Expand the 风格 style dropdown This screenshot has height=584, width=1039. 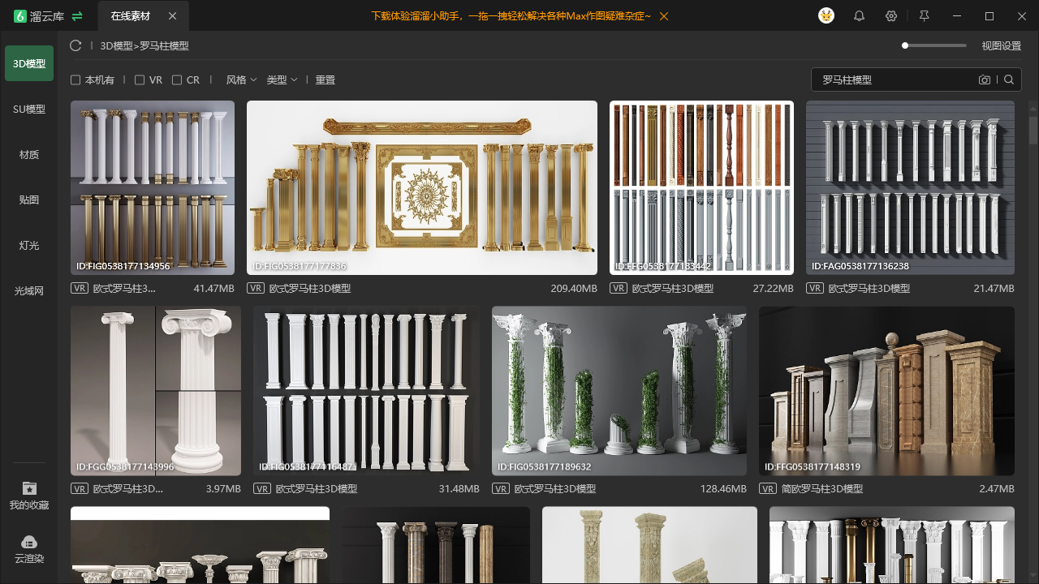(x=241, y=79)
